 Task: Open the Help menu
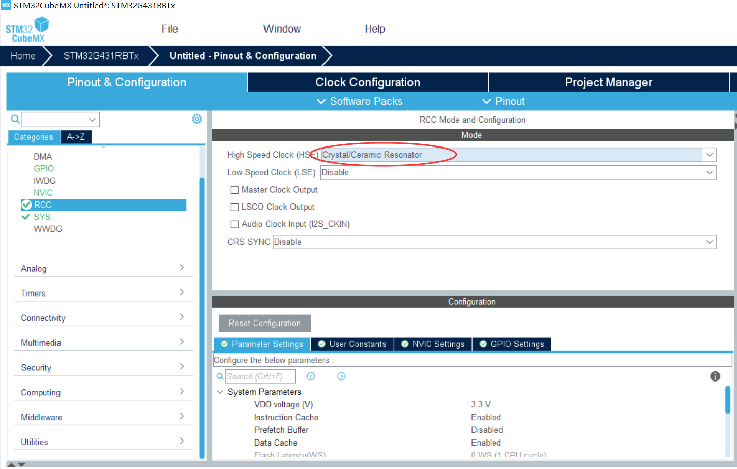point(375,29)
